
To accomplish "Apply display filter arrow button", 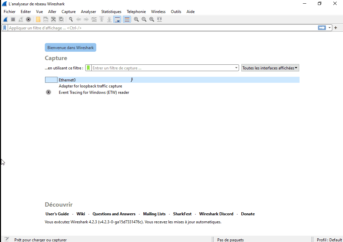I will 322,28.
